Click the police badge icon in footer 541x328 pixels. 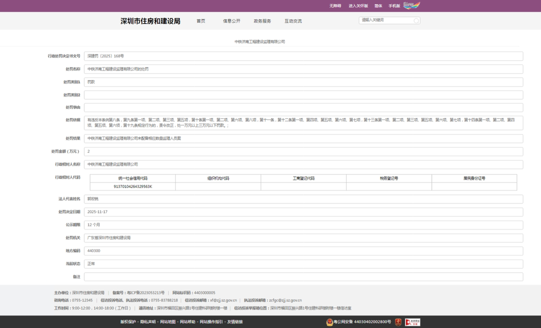330,322
